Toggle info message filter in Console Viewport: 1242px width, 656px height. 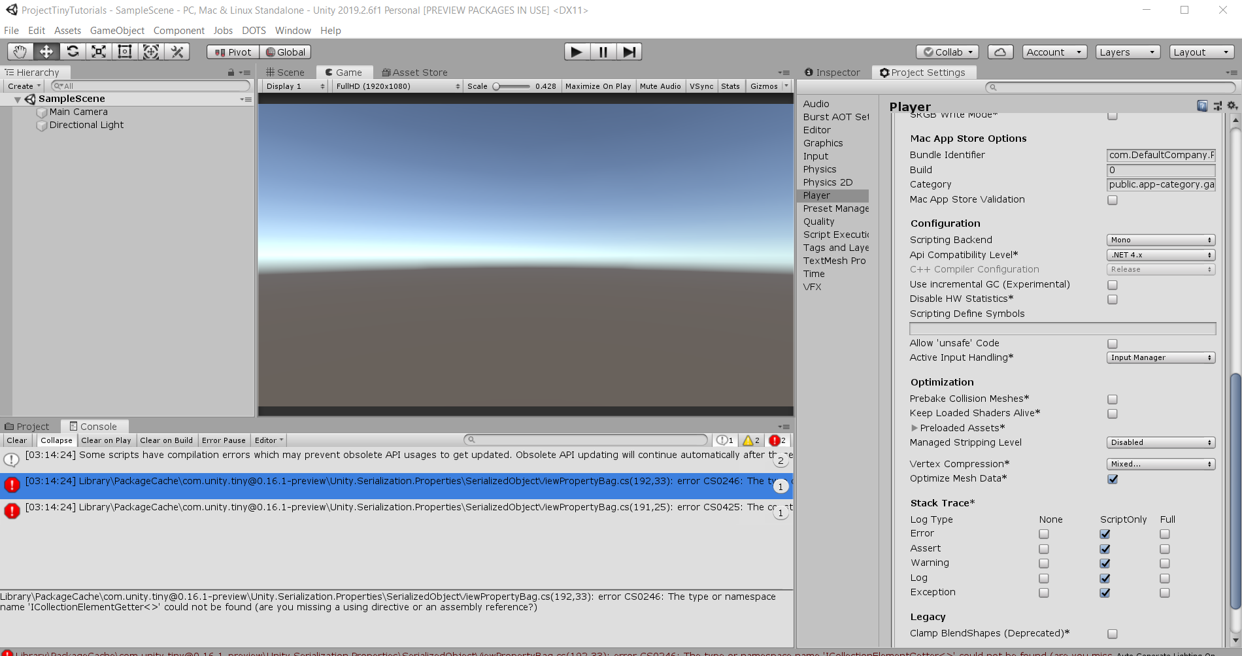(x=725, y=440)
